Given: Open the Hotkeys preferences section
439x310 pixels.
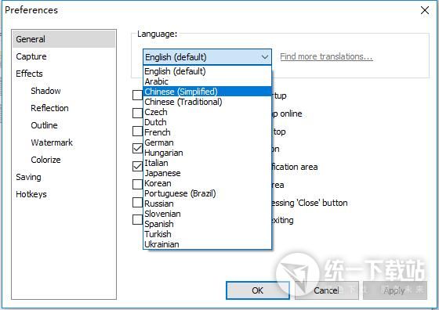Looking at the screenshot, I should click(31, 194).
